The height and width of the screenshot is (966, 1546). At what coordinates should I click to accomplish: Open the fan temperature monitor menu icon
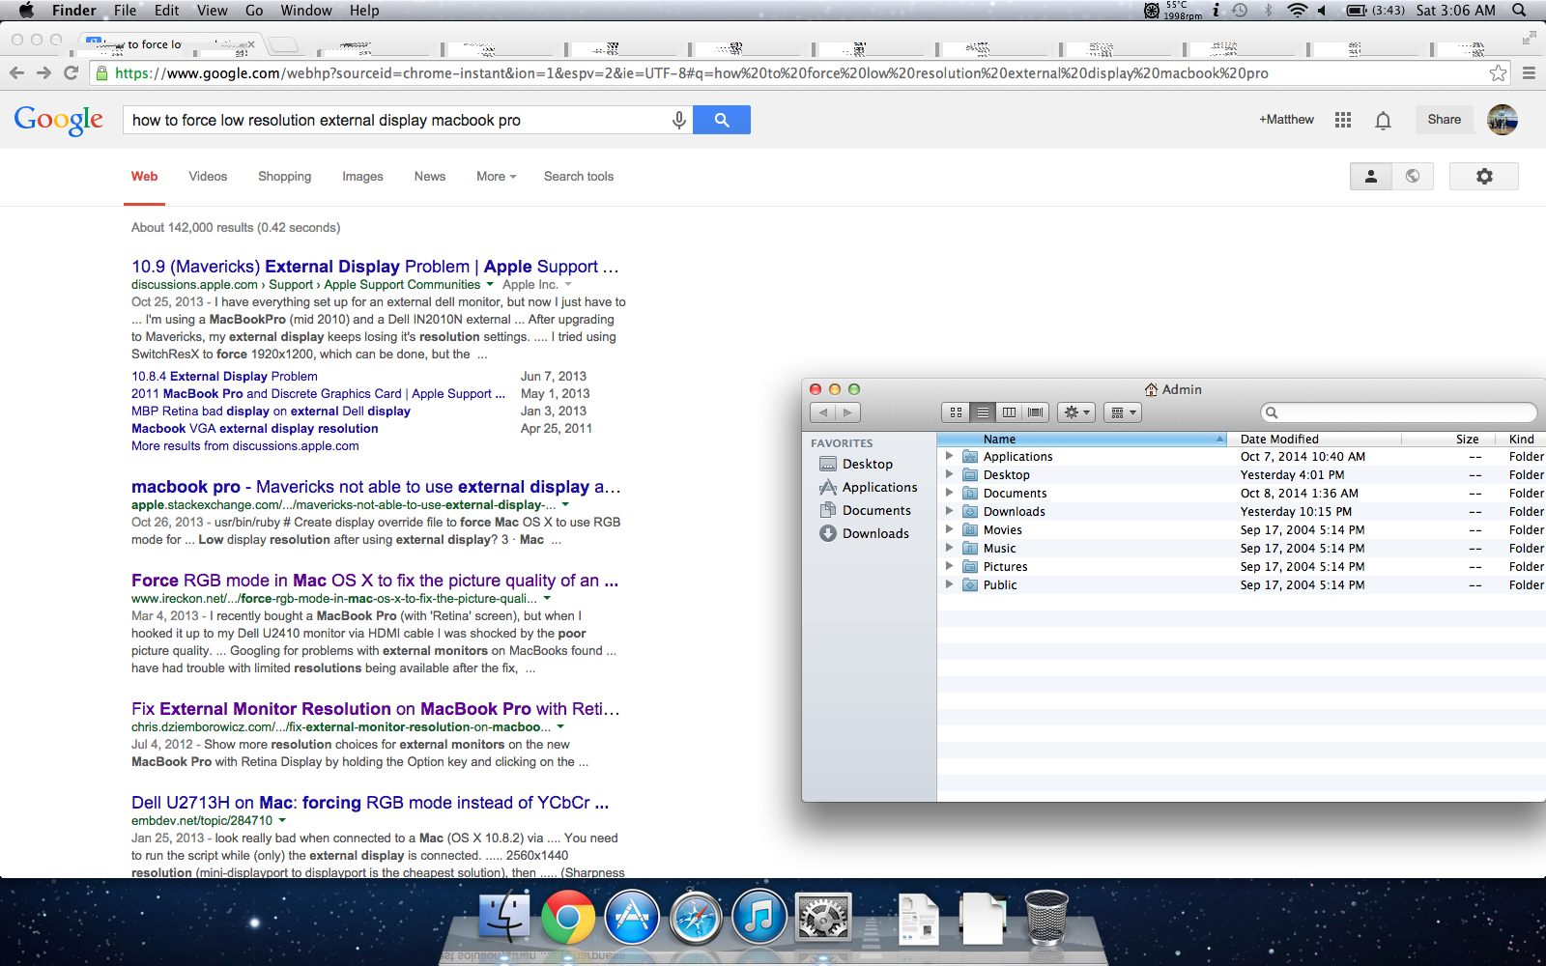click(1172, 11)
